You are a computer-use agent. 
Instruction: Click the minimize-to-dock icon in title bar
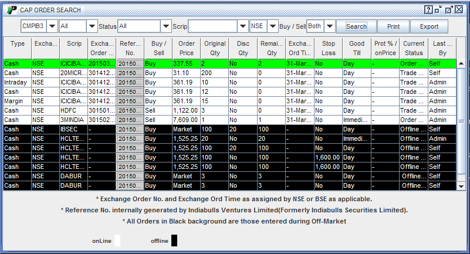point(438,10)
